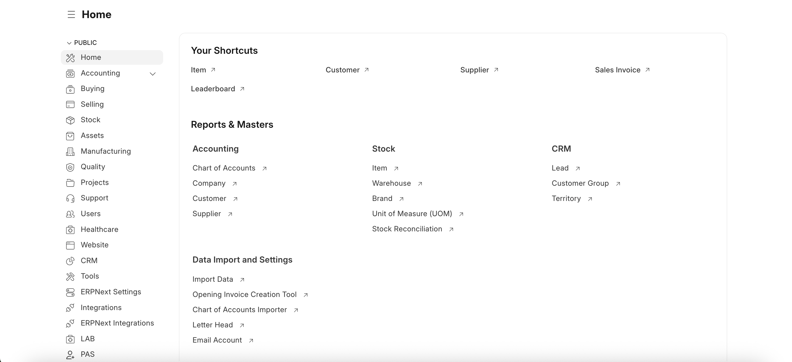Click the Selling sidebar icon

point(70,104)
